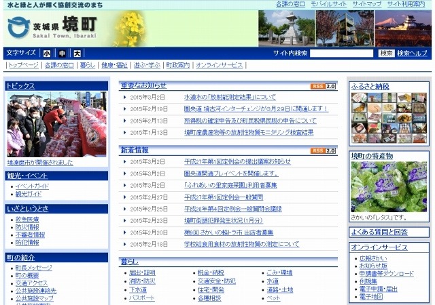Open オンラインサービス navigation item

click(219, 65)
